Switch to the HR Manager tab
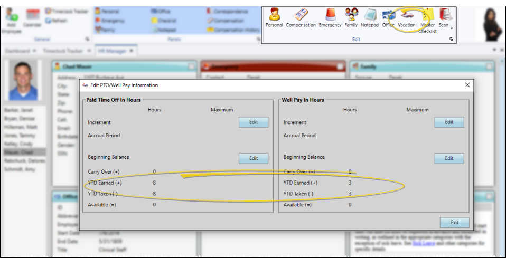 [x=110, y=51]
